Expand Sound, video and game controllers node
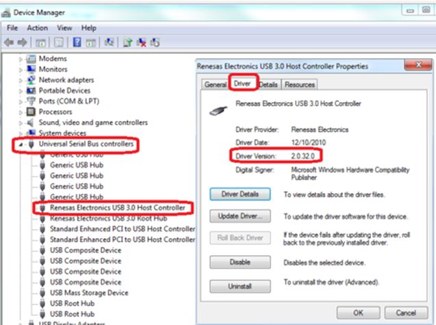The width and height of the screenshot is (436, 325). click(x=21, y=123)
